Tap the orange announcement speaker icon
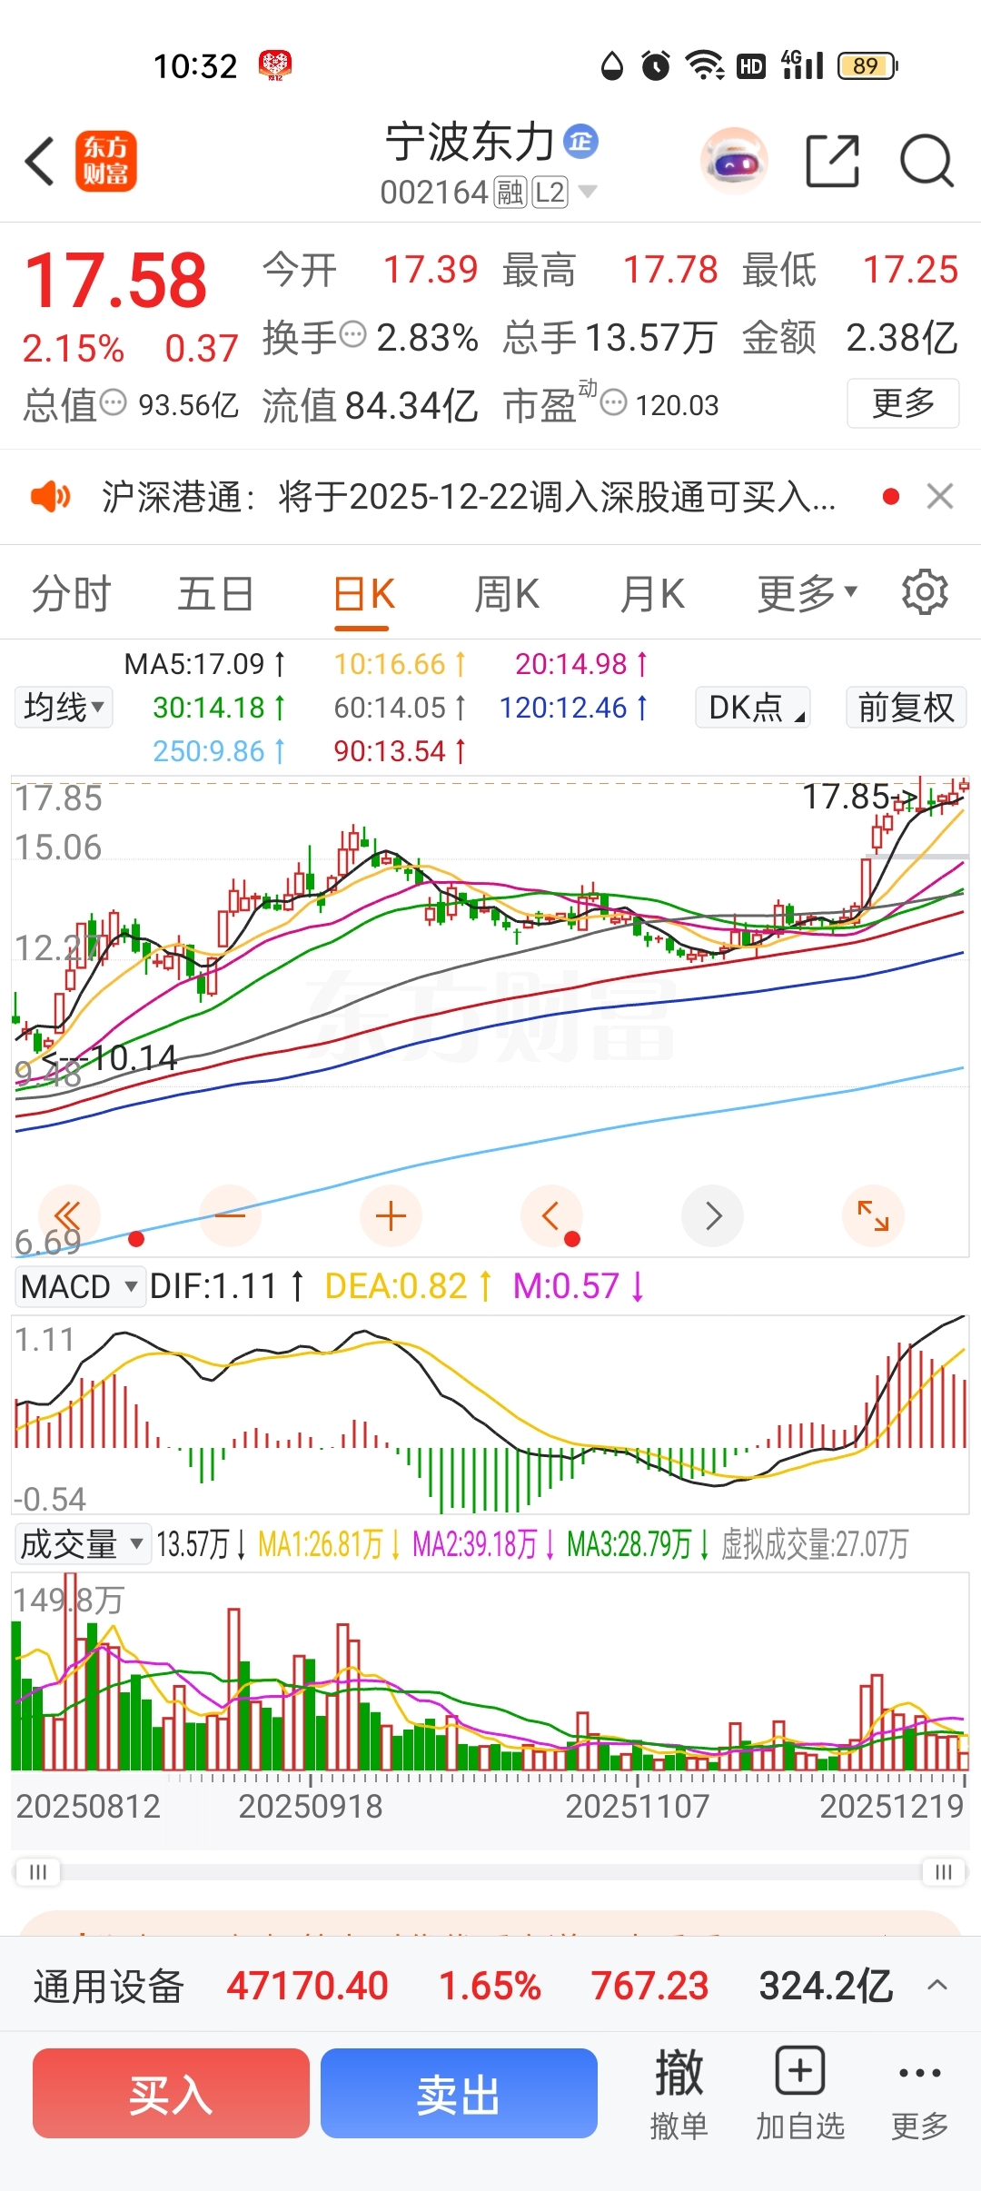The image size is (981, 2191). click(51, 496)
